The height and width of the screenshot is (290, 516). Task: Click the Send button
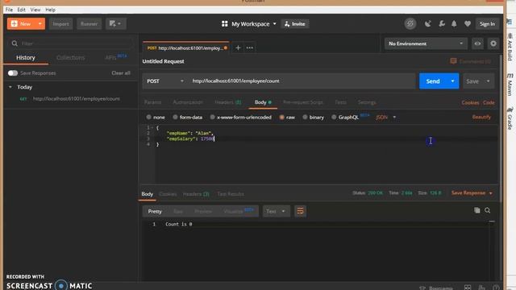[433, 81]
